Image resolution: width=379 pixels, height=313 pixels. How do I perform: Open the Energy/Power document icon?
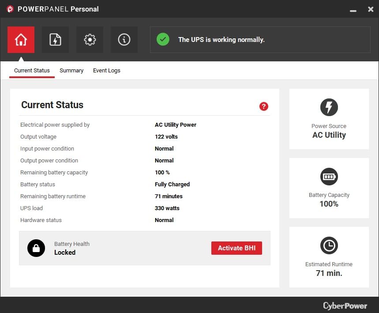click(x=55, y=40)
